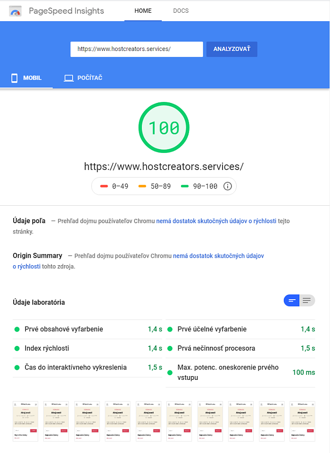The image size is (330, 453).
Task: Toggle expanded lab data view
Action: (307, 301)
